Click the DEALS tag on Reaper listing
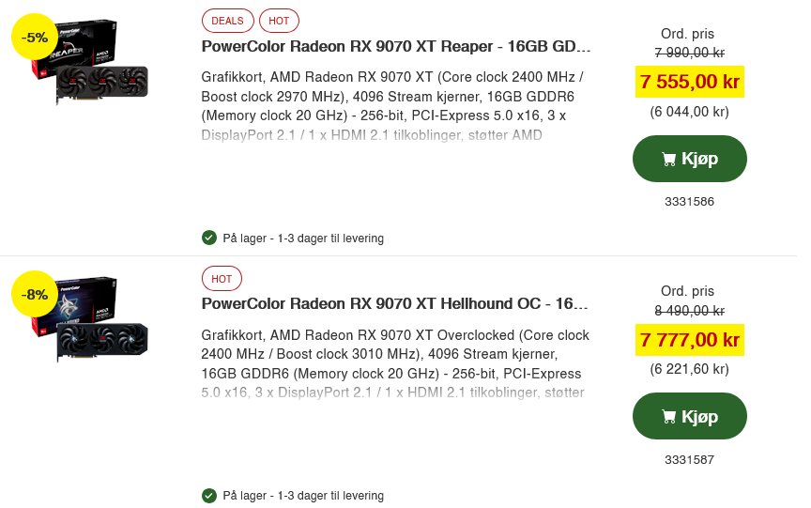The image size is (811, 508). tap(228, 21)
